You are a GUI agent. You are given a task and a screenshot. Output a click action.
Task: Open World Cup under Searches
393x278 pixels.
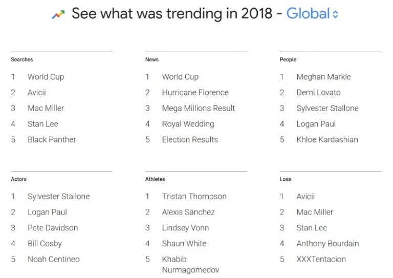click(46, 77)
